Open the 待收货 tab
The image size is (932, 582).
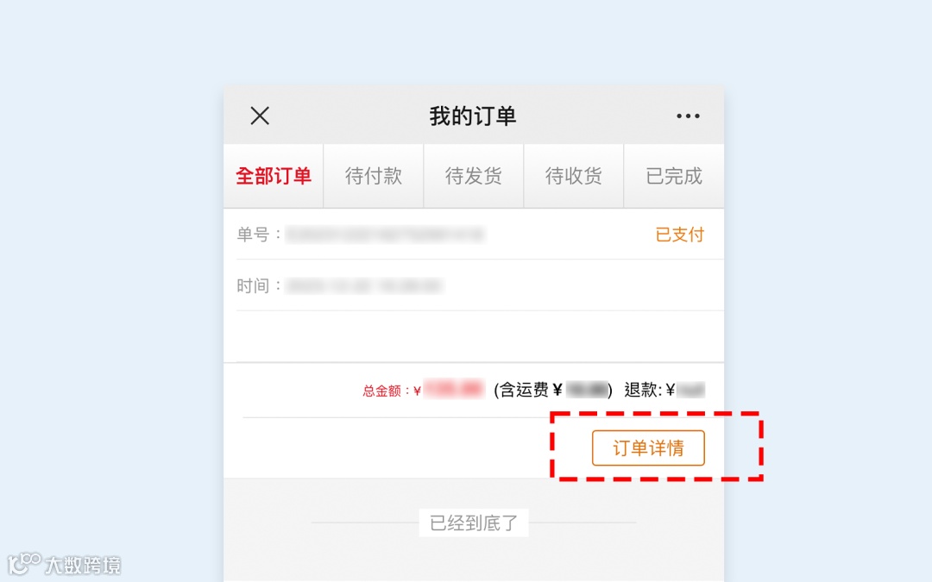[x=574, y=176]
